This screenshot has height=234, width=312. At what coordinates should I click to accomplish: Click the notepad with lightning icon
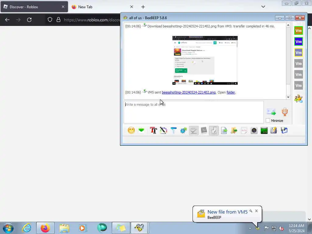[274, 130]
